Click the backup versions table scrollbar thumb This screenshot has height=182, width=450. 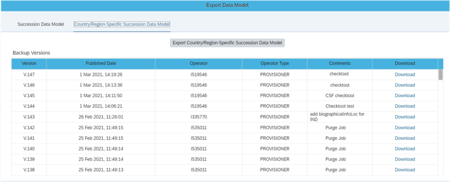click(x=440, y=75)
